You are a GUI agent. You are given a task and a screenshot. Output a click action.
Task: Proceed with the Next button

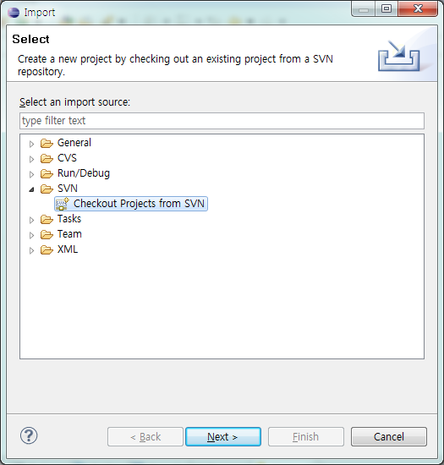(223, 436)
